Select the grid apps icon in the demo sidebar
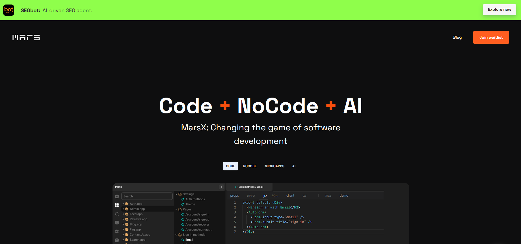Screen dimensions: 521x244 117,205
